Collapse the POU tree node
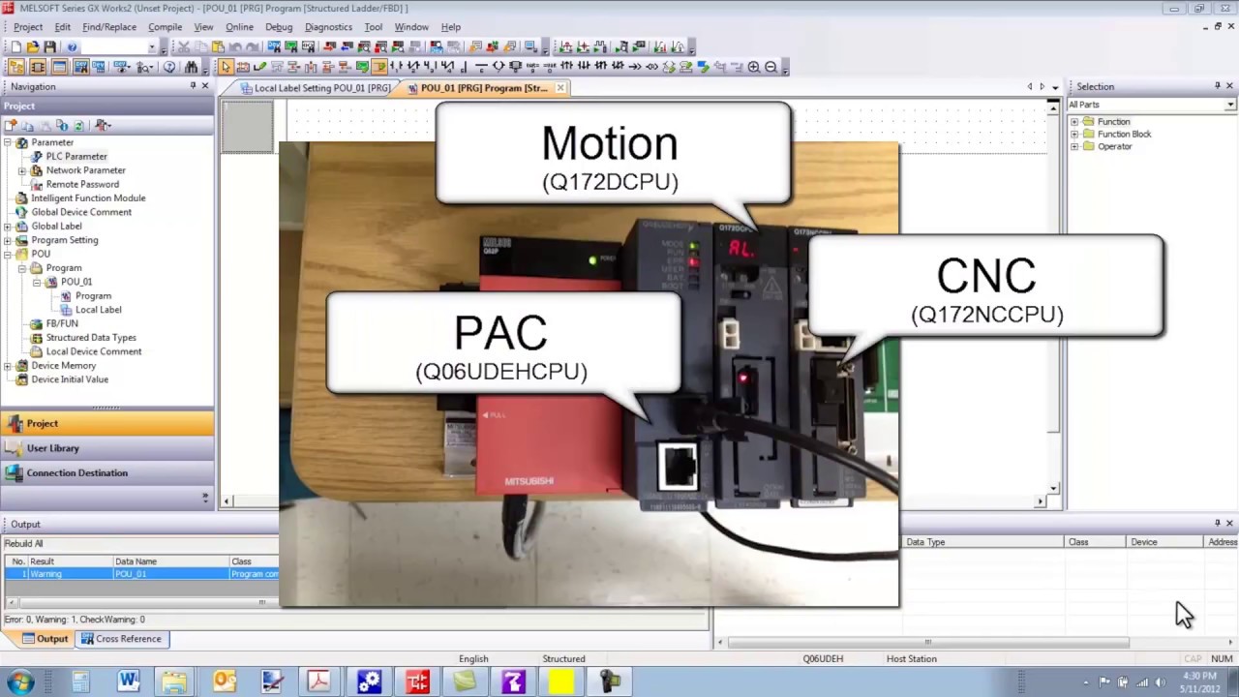This screenshot has height=697, width=1239. pyautogui.click(x=8, y=254)
